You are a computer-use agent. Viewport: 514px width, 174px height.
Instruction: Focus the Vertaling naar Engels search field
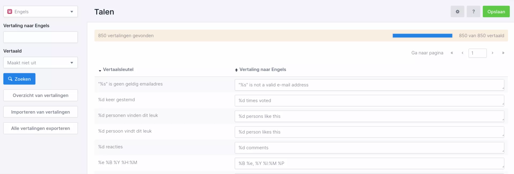[x=40, y=37]
